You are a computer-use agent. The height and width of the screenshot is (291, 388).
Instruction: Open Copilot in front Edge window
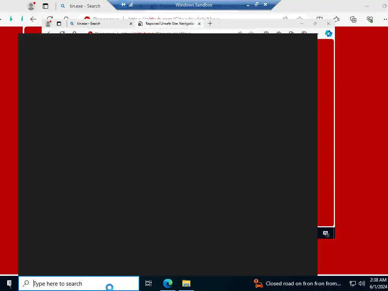[x=329, y=33]
